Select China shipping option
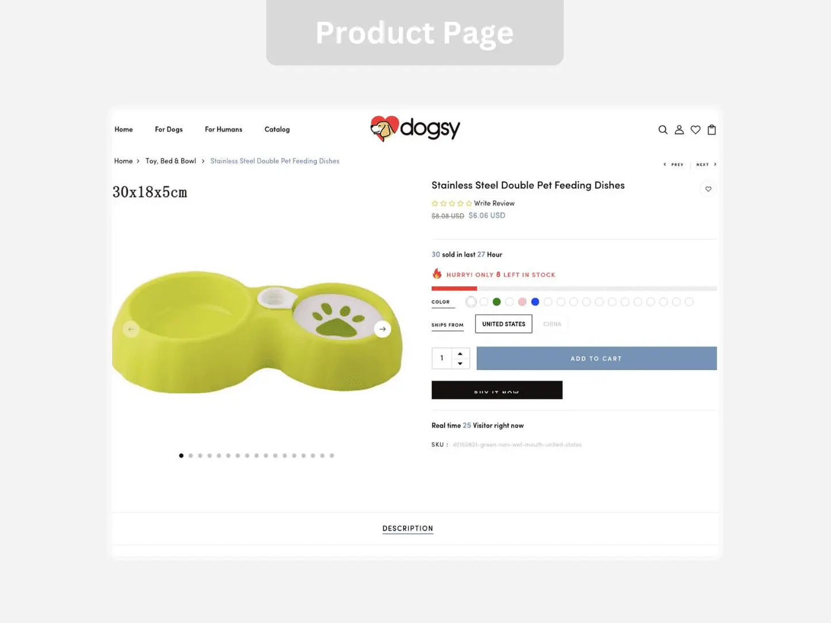 pos(552,324)
